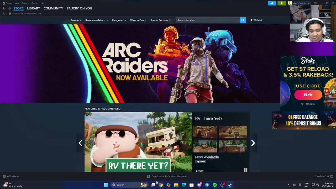The height and width of the screenshot is (189, 336).
Task: Open the Steam menu
Action: pyautogui.click(x=9, y=3)
